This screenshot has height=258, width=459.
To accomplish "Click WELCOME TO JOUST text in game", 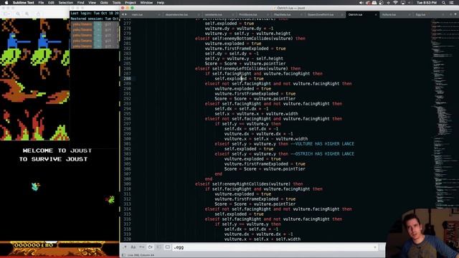I will [x=57, y=150].
